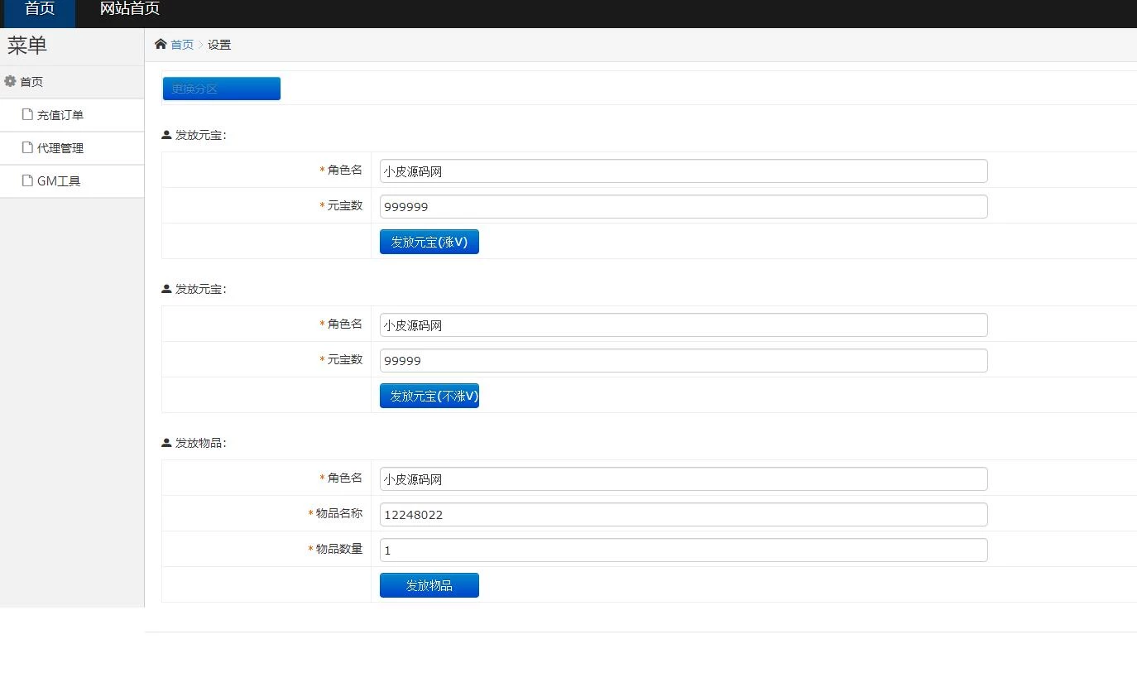This screenshot has height=673, width=1137.
Task: Go to GM工具 in sidebar
Action: point(59,181)
